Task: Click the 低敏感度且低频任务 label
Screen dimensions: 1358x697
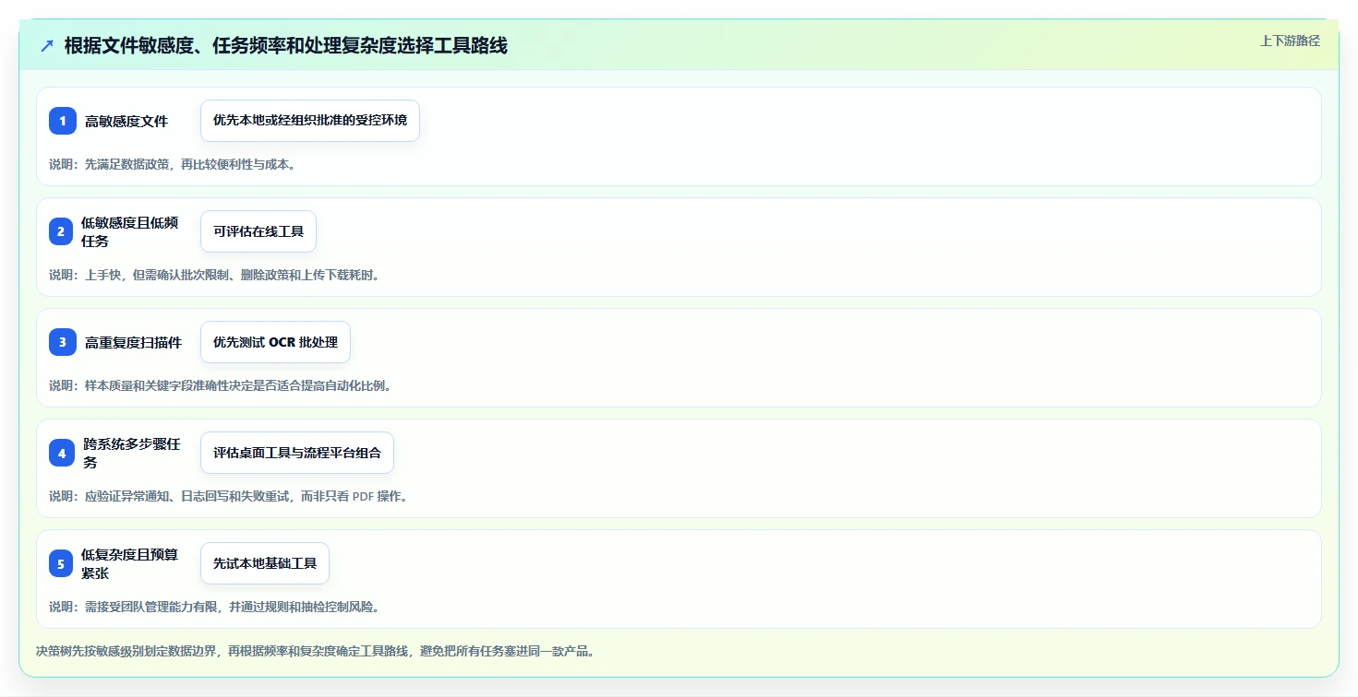Action: [130, 231]
